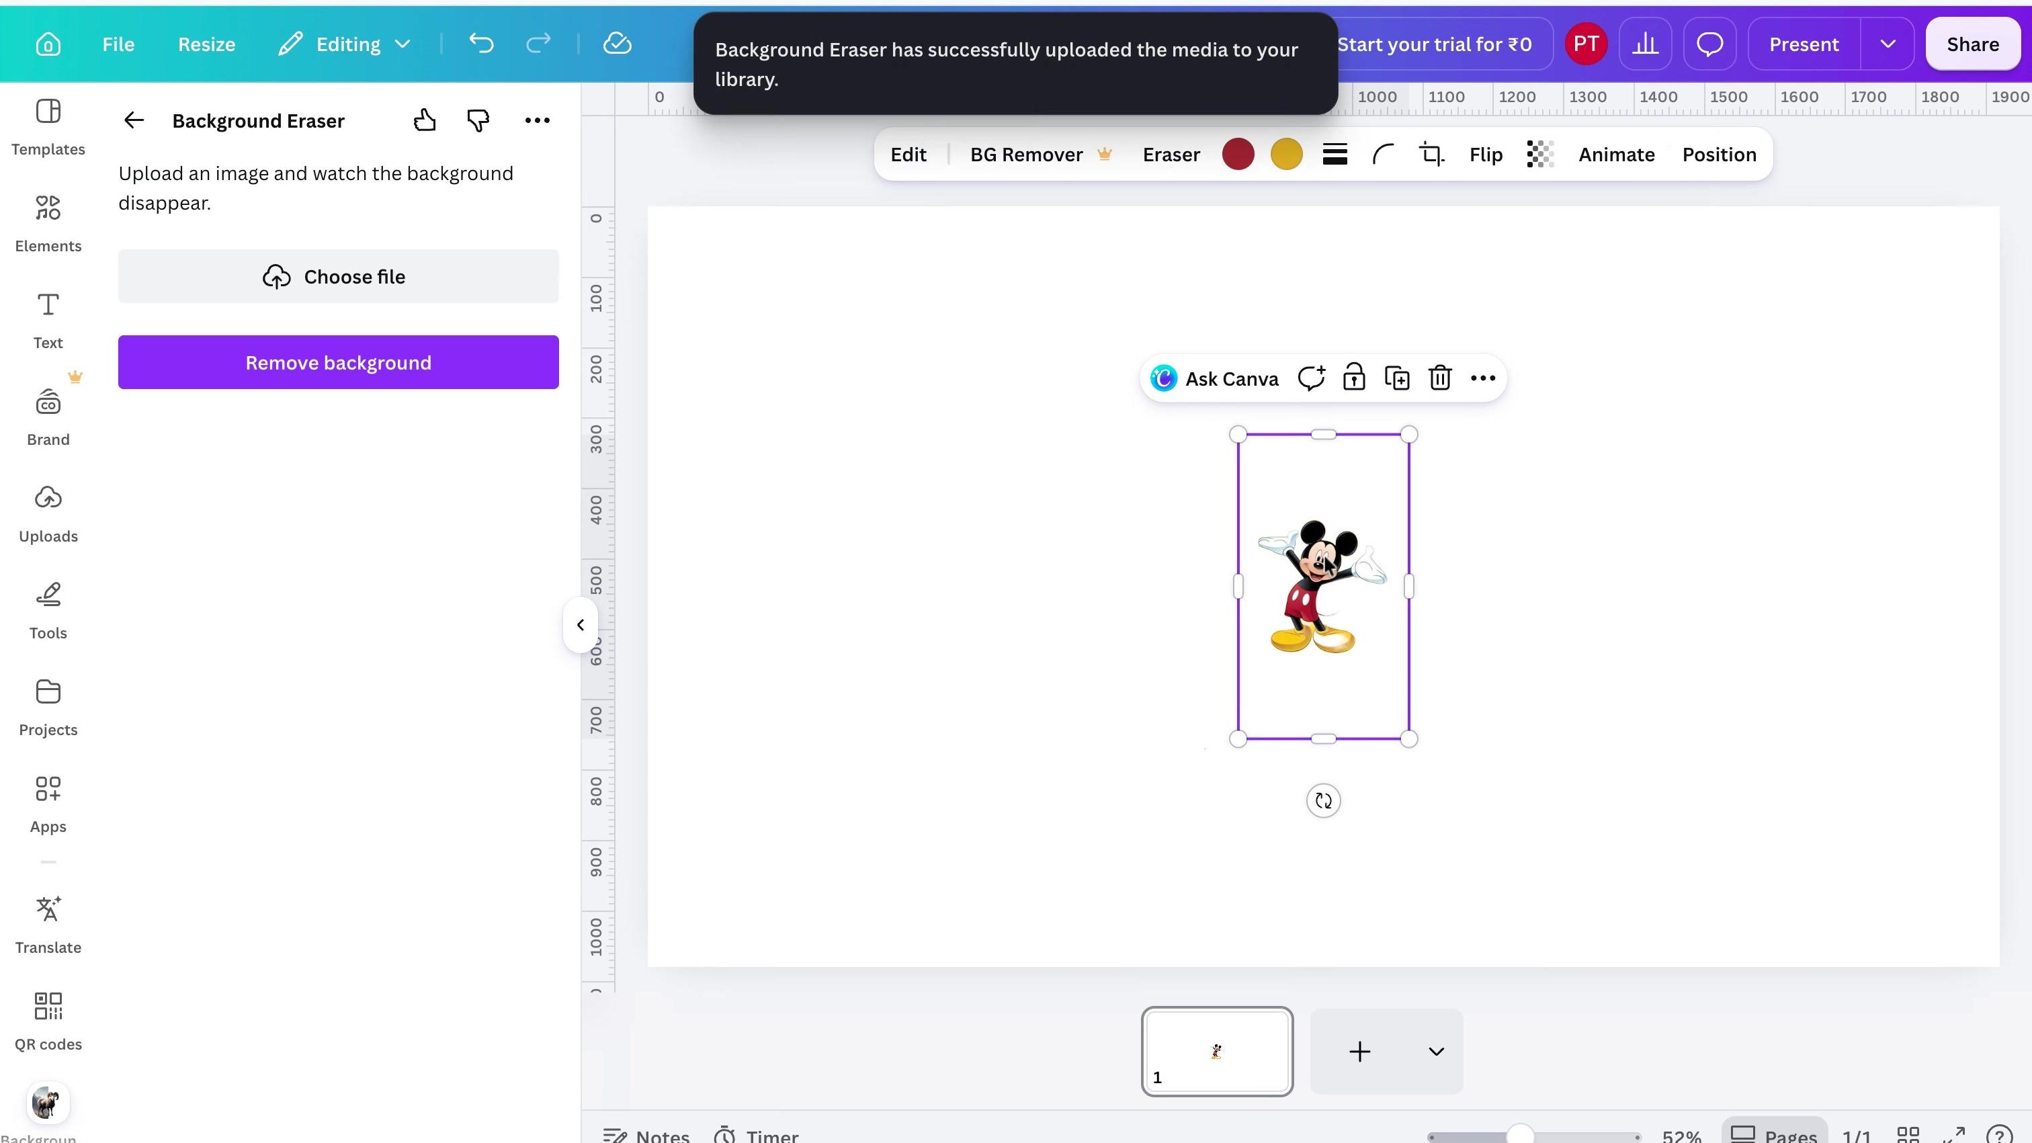This screenshot has width=2032, height=1143.
Task: Open the QR codes app
Action: (48, 1022)
